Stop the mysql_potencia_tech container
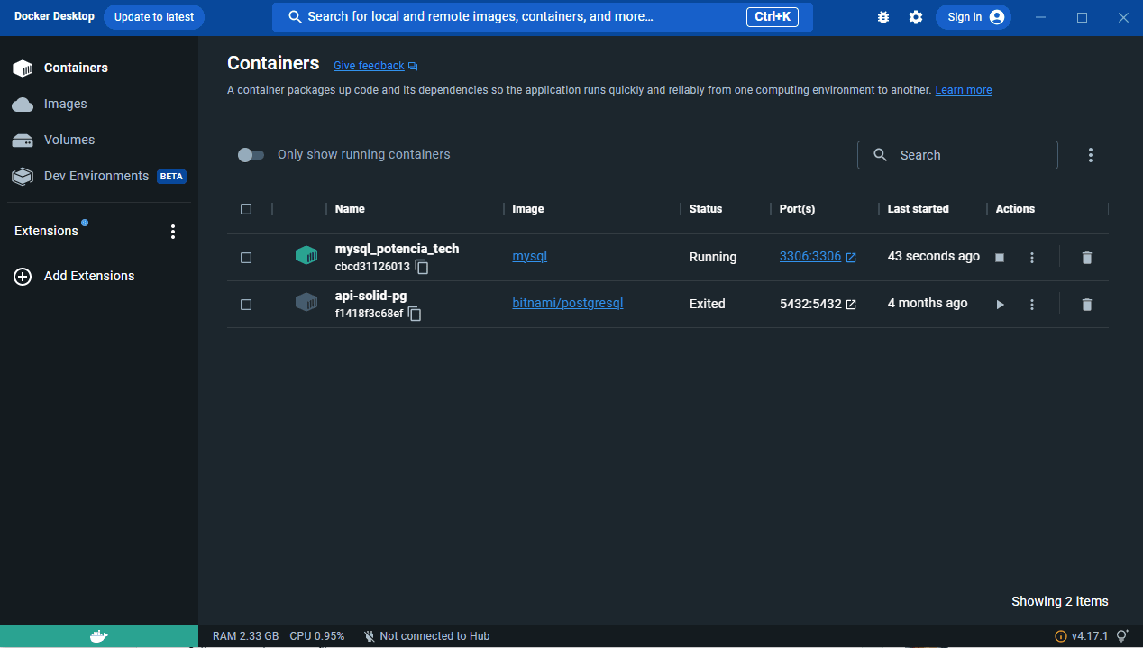 1000,258
